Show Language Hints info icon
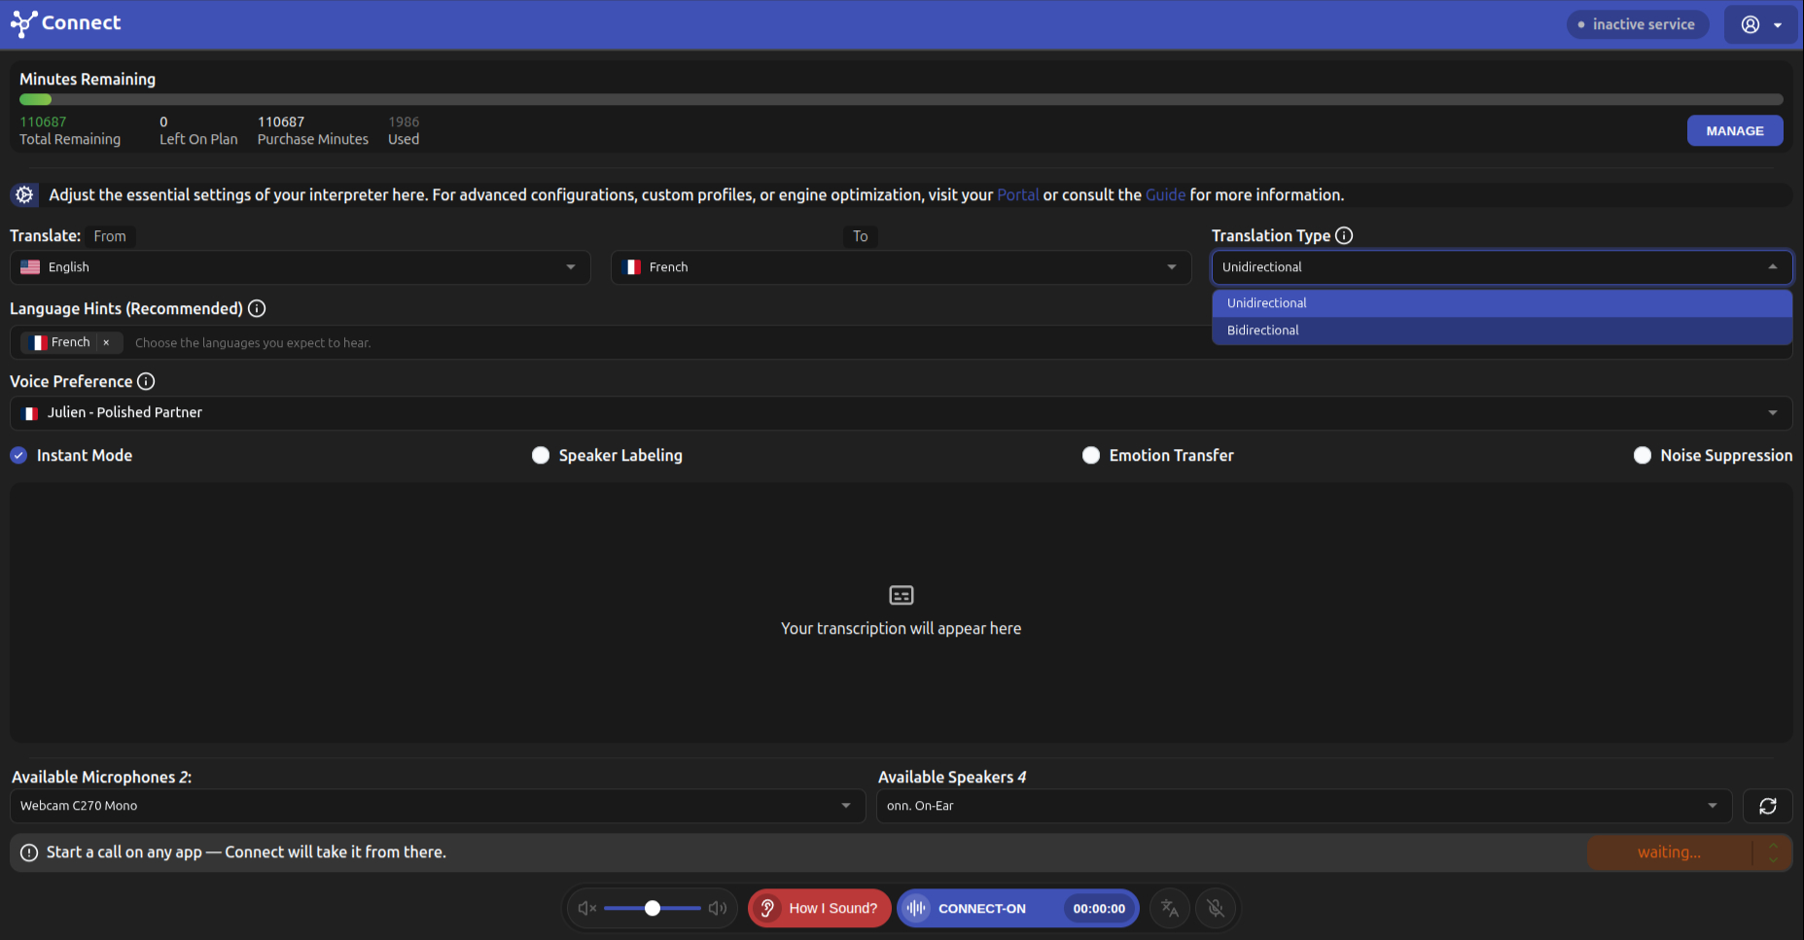 pyautogui.click(x=257, y=308)
